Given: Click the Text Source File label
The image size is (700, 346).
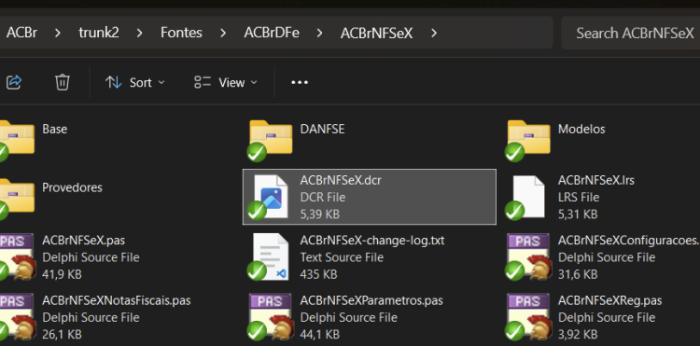Looking at the screenshot, I should tap(342, 257).
